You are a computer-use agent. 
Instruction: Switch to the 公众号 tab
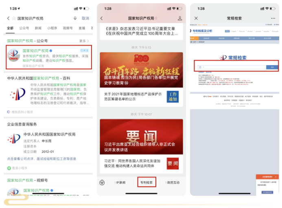coord(24,28)
